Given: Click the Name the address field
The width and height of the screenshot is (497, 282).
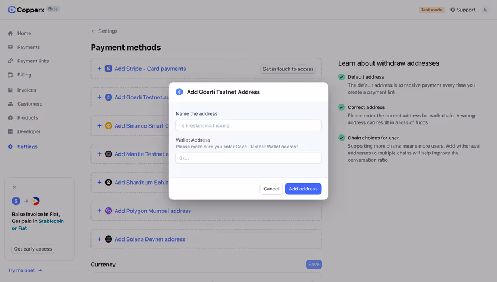Looking at the screenshot, I should coord(248,126).
